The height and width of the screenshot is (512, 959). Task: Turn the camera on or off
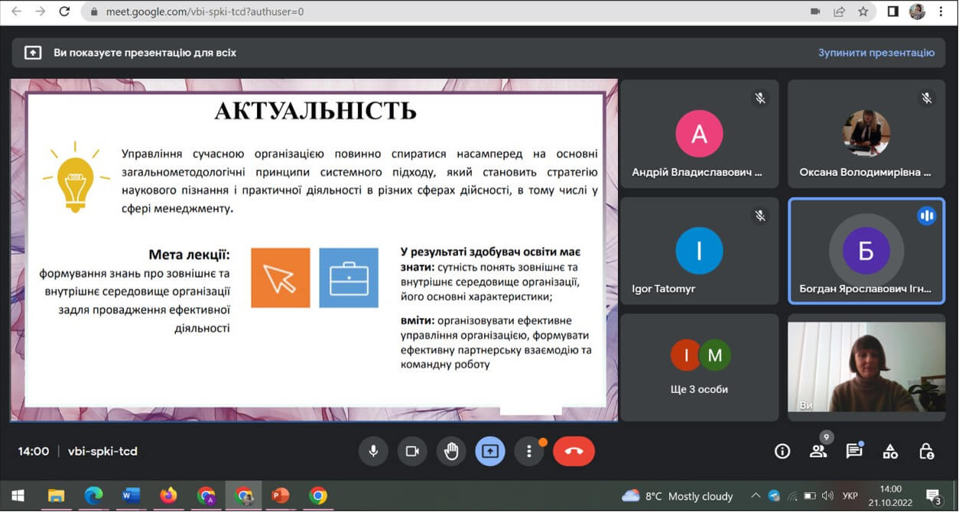[412, 451]
